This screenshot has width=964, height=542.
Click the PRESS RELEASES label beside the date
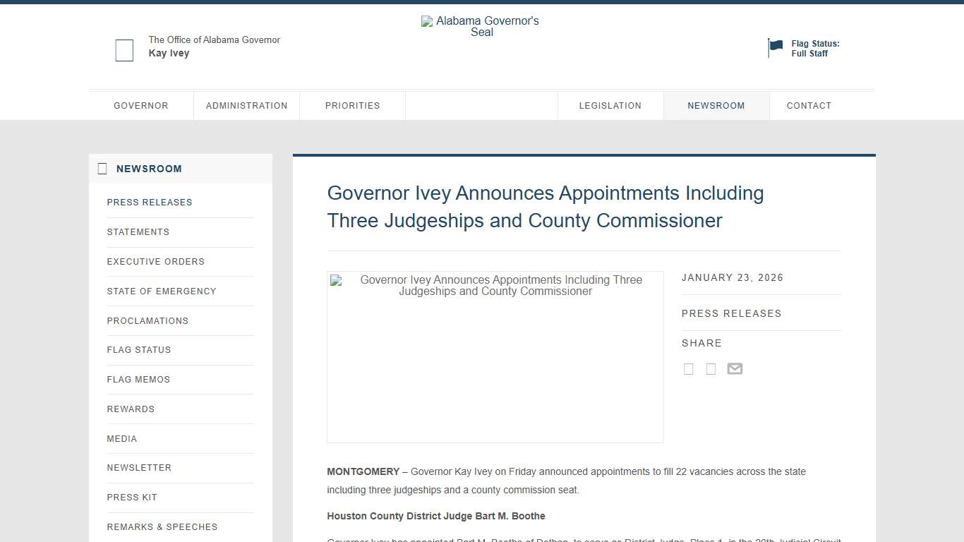click(x=731, y=313)
